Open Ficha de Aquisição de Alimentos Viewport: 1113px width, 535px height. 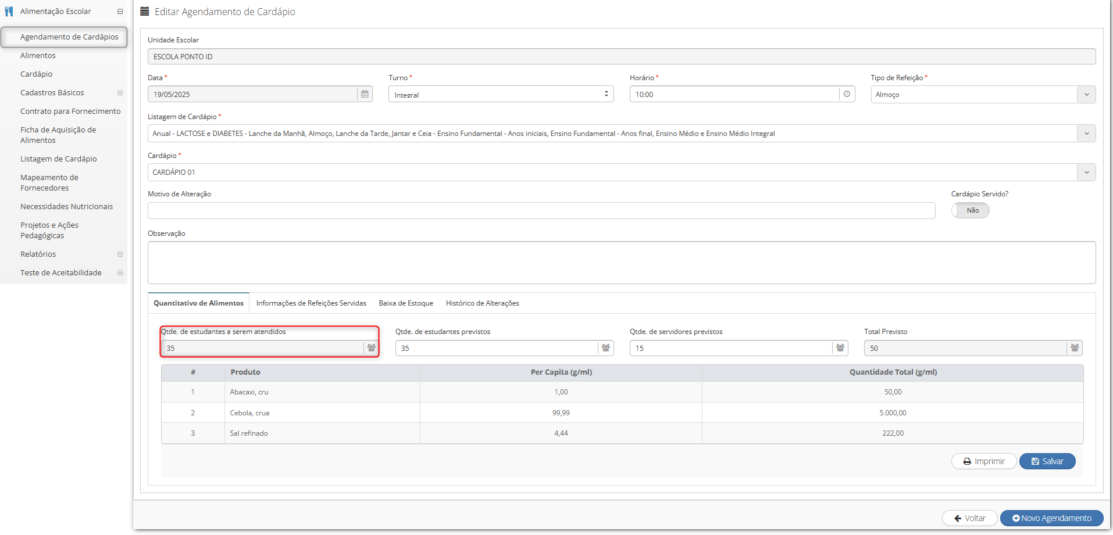coord(58,135)
